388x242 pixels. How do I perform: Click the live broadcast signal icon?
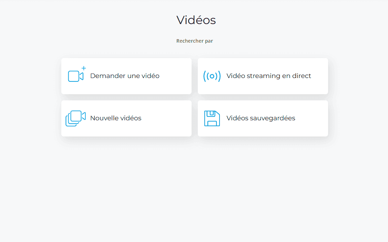click(x=212, y=76)
